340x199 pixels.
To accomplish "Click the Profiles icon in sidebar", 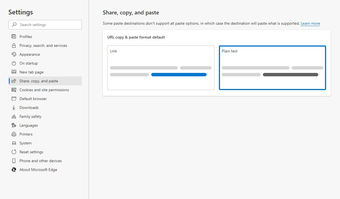I will [14, 37].
